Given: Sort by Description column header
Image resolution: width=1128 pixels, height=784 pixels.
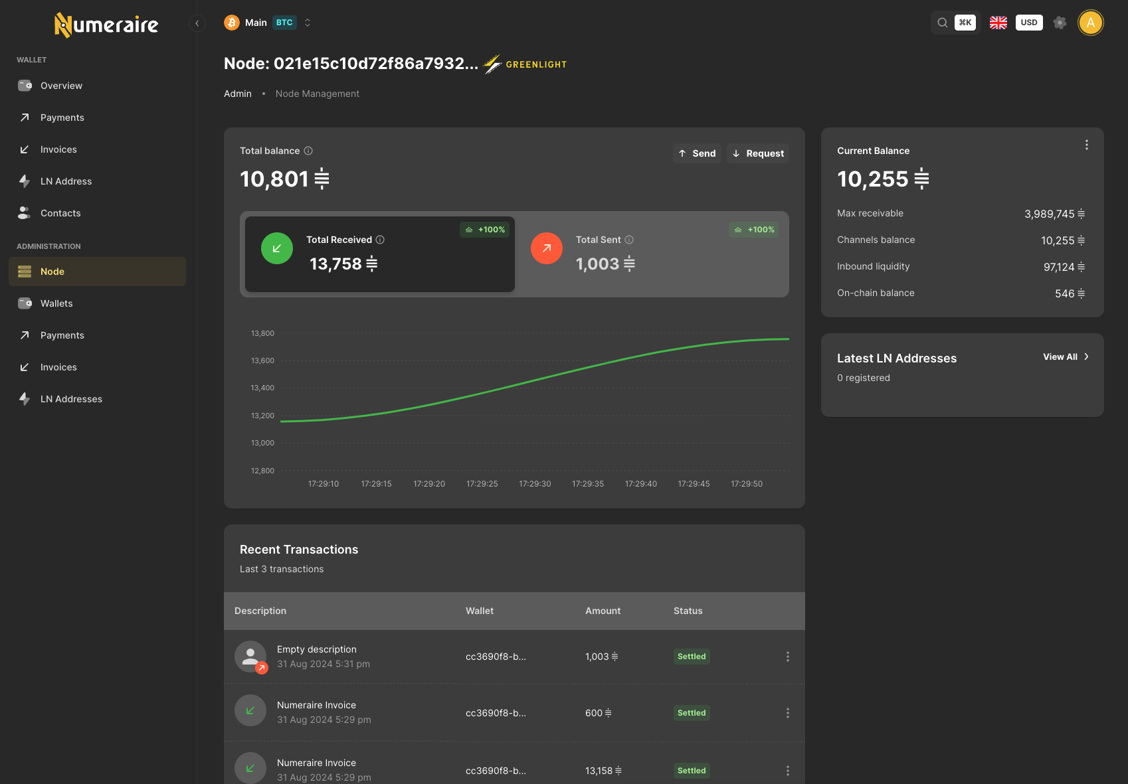Looking at the screenshot, I should [x=260, y=611].
